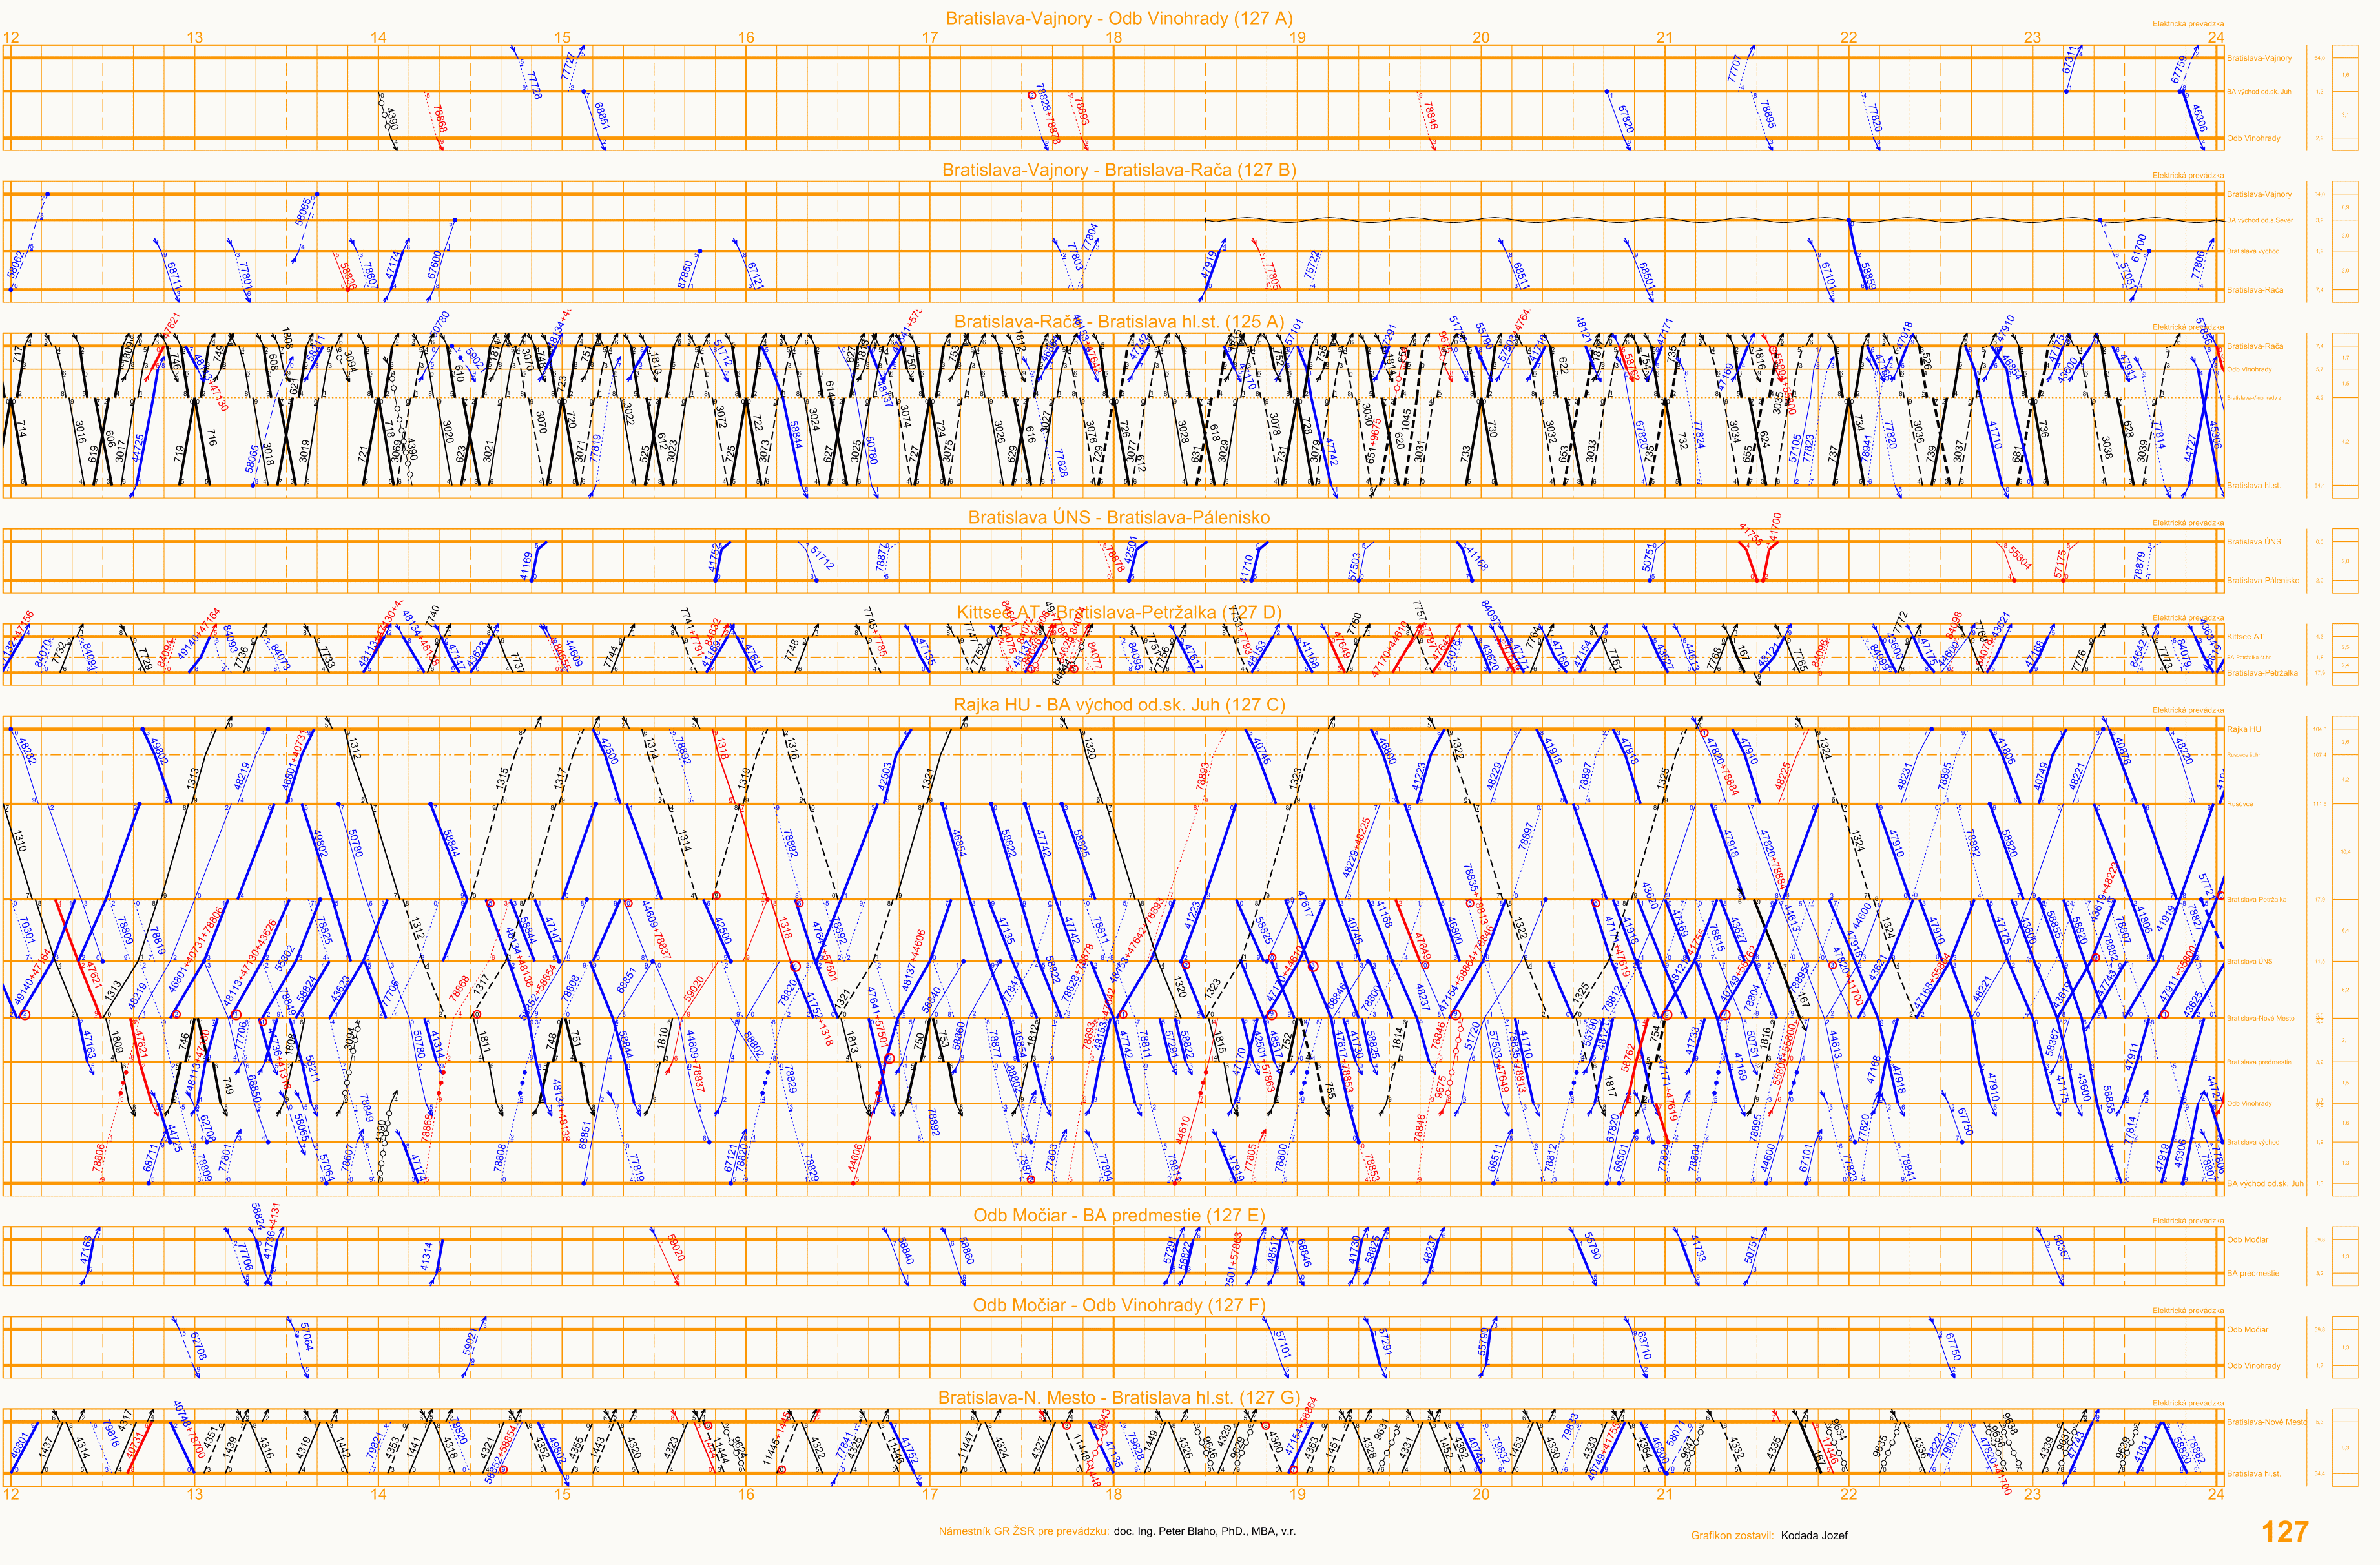Click the 'Odb Močiar - Odb Vinohrady (127 F)' title
This screenshot has height=1565, width=2380.
[1119, 1305]
